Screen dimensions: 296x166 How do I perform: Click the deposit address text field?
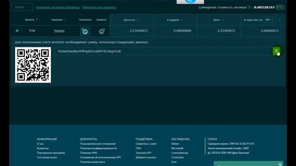point(163,51)
